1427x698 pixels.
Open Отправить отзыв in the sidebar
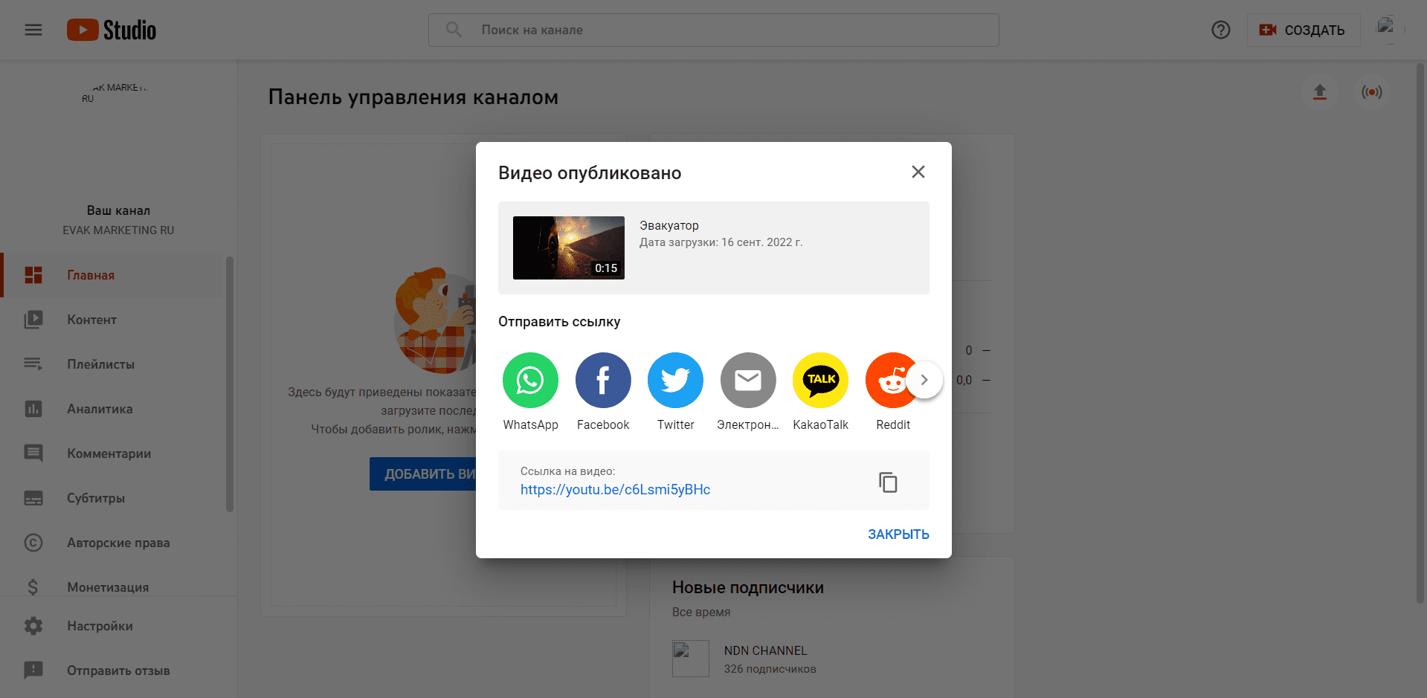click(118, 670)
